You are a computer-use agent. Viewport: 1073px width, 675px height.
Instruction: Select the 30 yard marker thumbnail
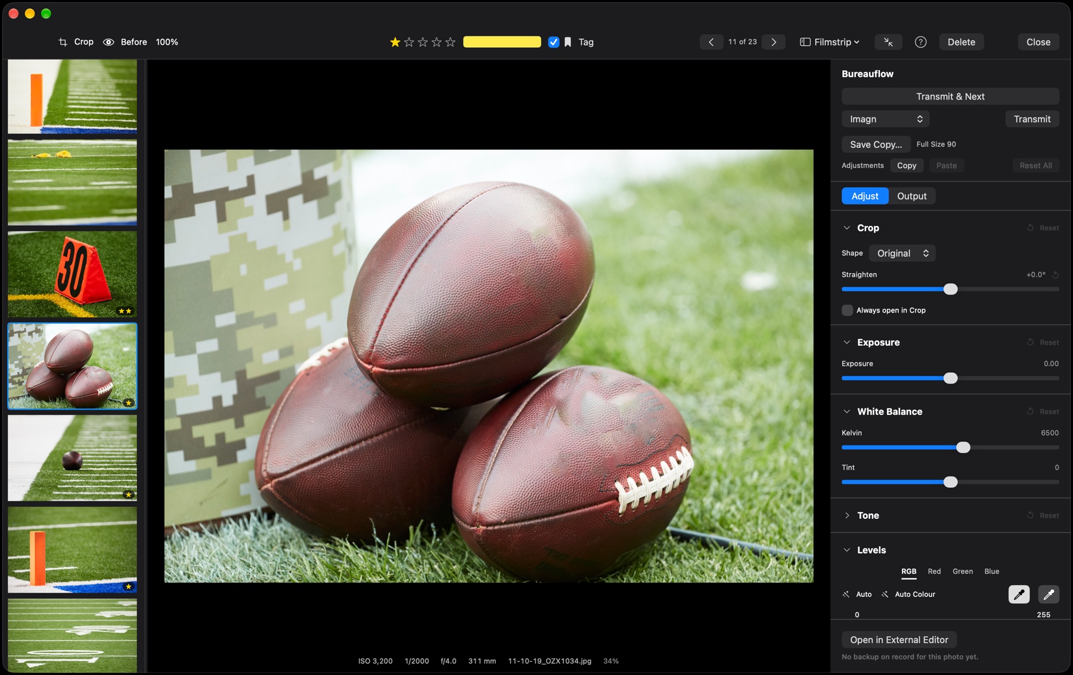tap(72, 274)
